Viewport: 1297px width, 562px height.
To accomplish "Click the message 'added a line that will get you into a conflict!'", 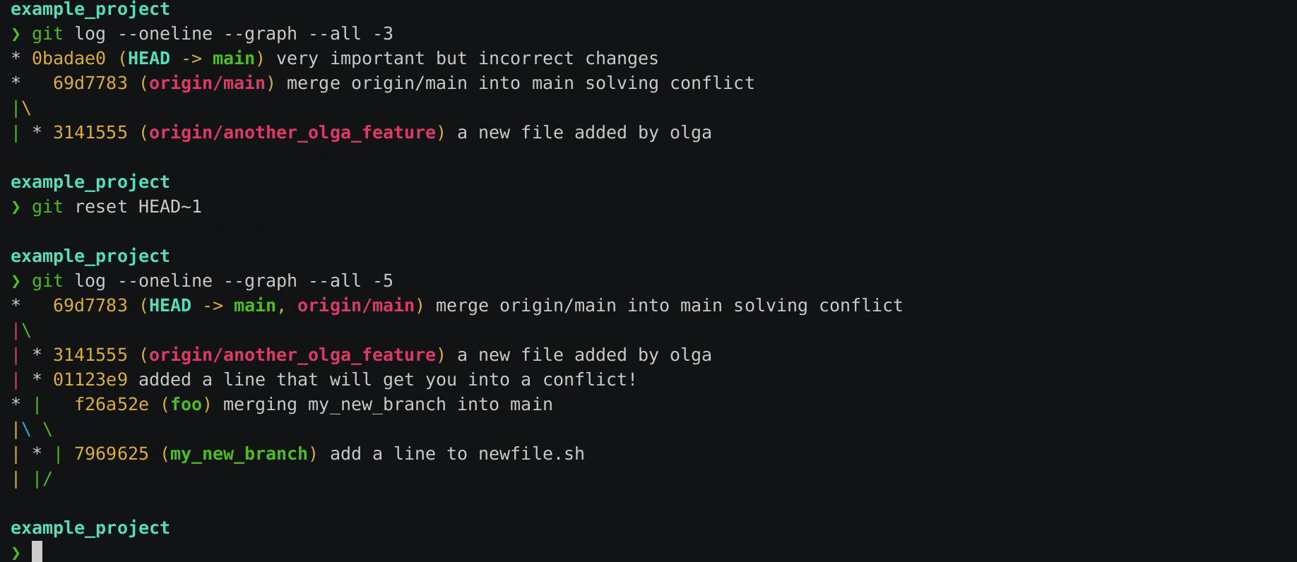I will click(x=387, y=380).
